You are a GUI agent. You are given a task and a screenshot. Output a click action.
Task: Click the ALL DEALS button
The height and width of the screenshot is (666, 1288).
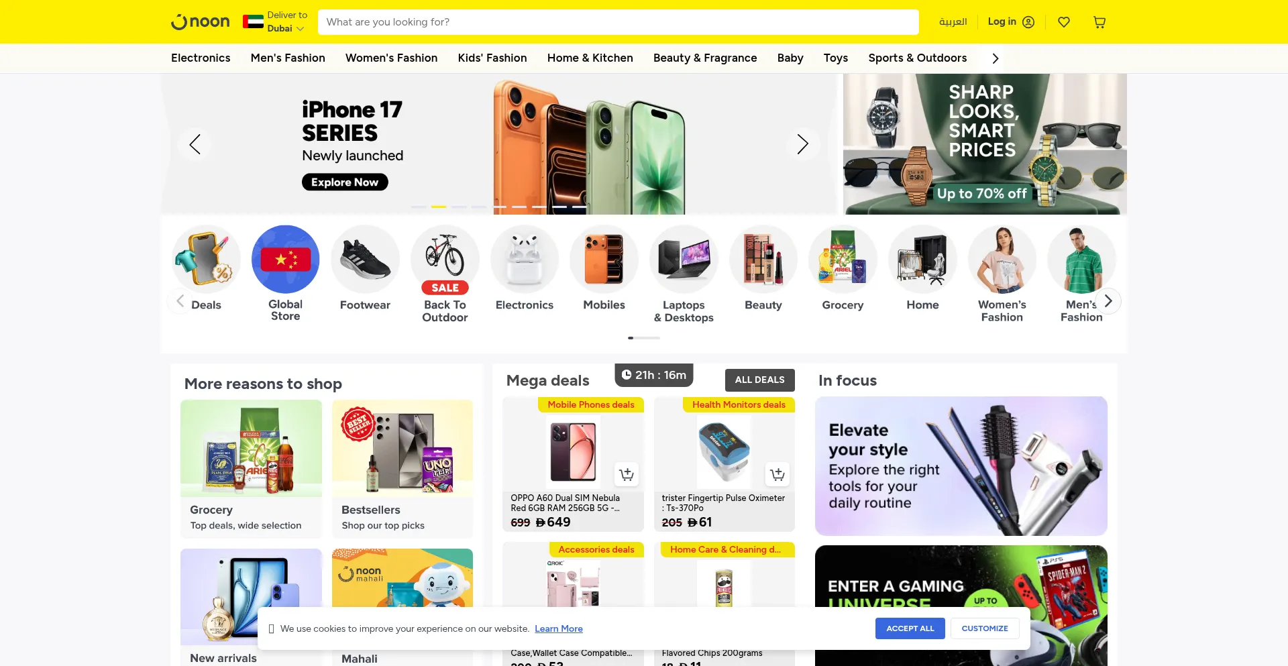(x=760, y=380)
